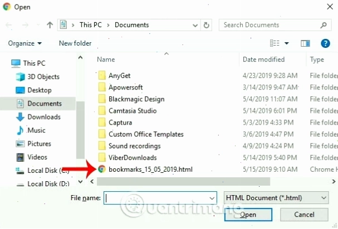The width and height of the screenshot is (338, 229).
Task: Click the Chrome logo in title bar
Action: tap(7, 7)
